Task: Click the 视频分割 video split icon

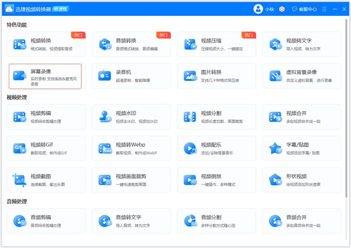Action: [x=190, y=117]
